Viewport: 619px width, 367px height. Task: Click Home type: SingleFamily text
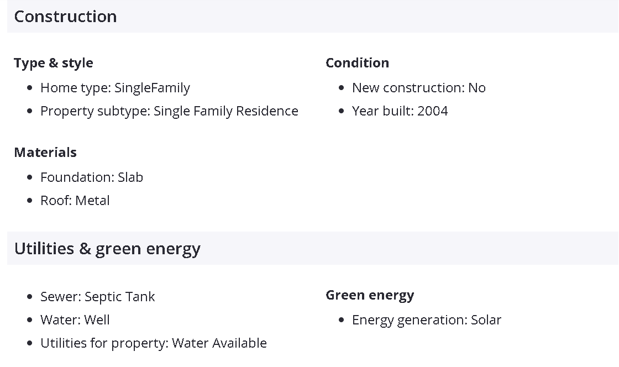coord(115,88)
